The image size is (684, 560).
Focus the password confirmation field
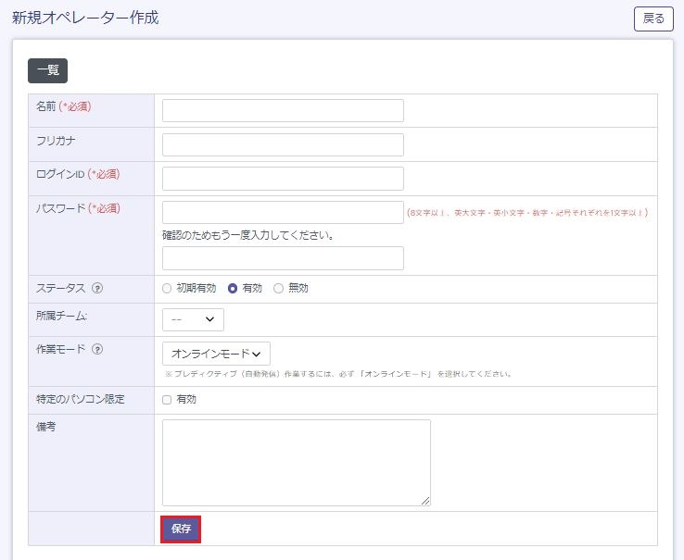pyautogui.click(x=283, y=258)
